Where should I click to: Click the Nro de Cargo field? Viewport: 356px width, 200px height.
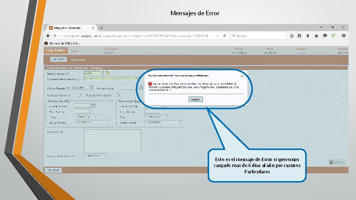point(92,73)
